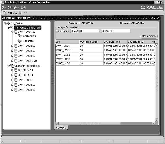Switch to the Schedule tab

[x=61, y=128]
